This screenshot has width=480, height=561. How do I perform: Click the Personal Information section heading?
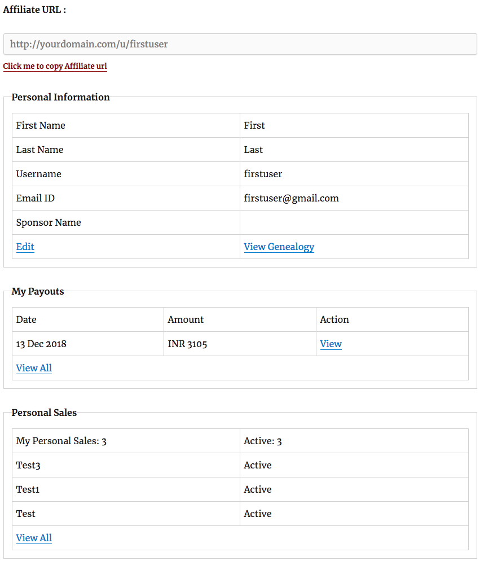pos(60,97)
